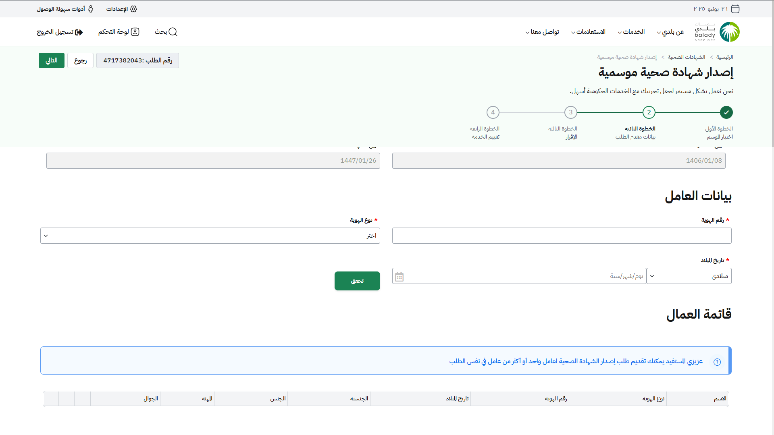
Task: Click the blue question mark info icon
Action: (717, 362)
